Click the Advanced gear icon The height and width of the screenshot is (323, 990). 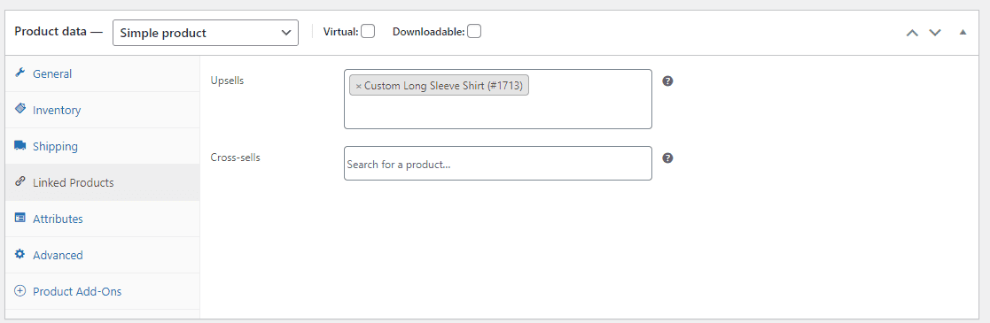point(19,255)
